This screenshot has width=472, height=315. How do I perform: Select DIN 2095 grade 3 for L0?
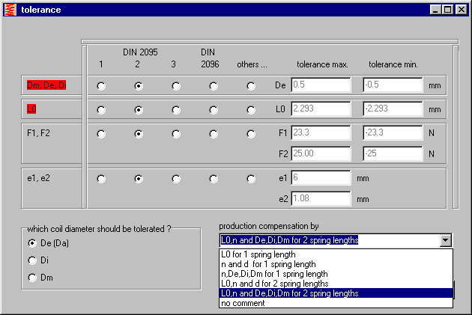pyautogui.click(x=176, y=110)
